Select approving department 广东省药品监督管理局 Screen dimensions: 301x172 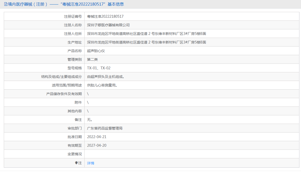point(105,128)
